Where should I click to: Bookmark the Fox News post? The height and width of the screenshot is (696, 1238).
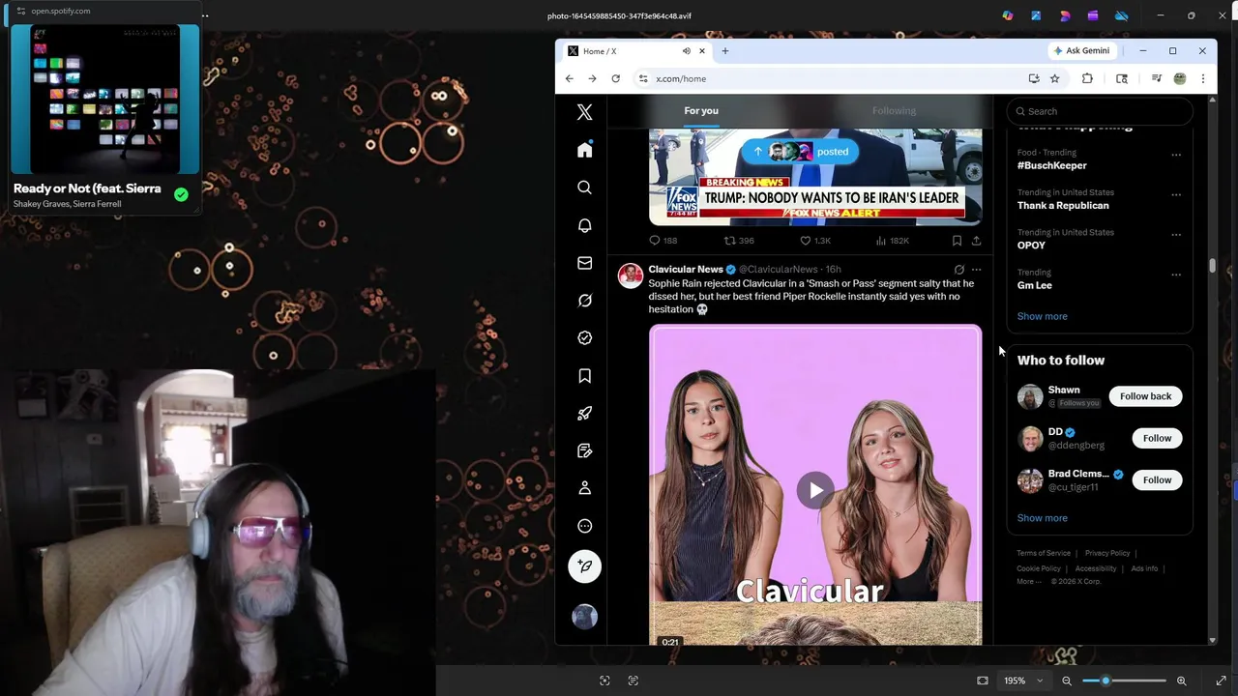pos(957,241)
